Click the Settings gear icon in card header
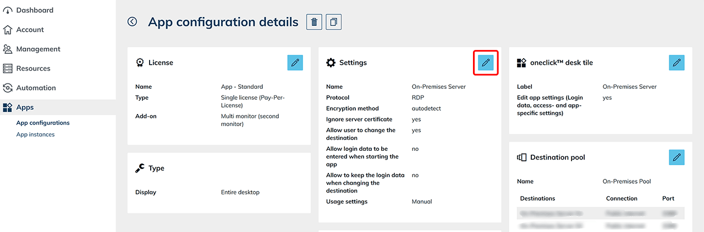704x232 pixels. pos(331,63)
